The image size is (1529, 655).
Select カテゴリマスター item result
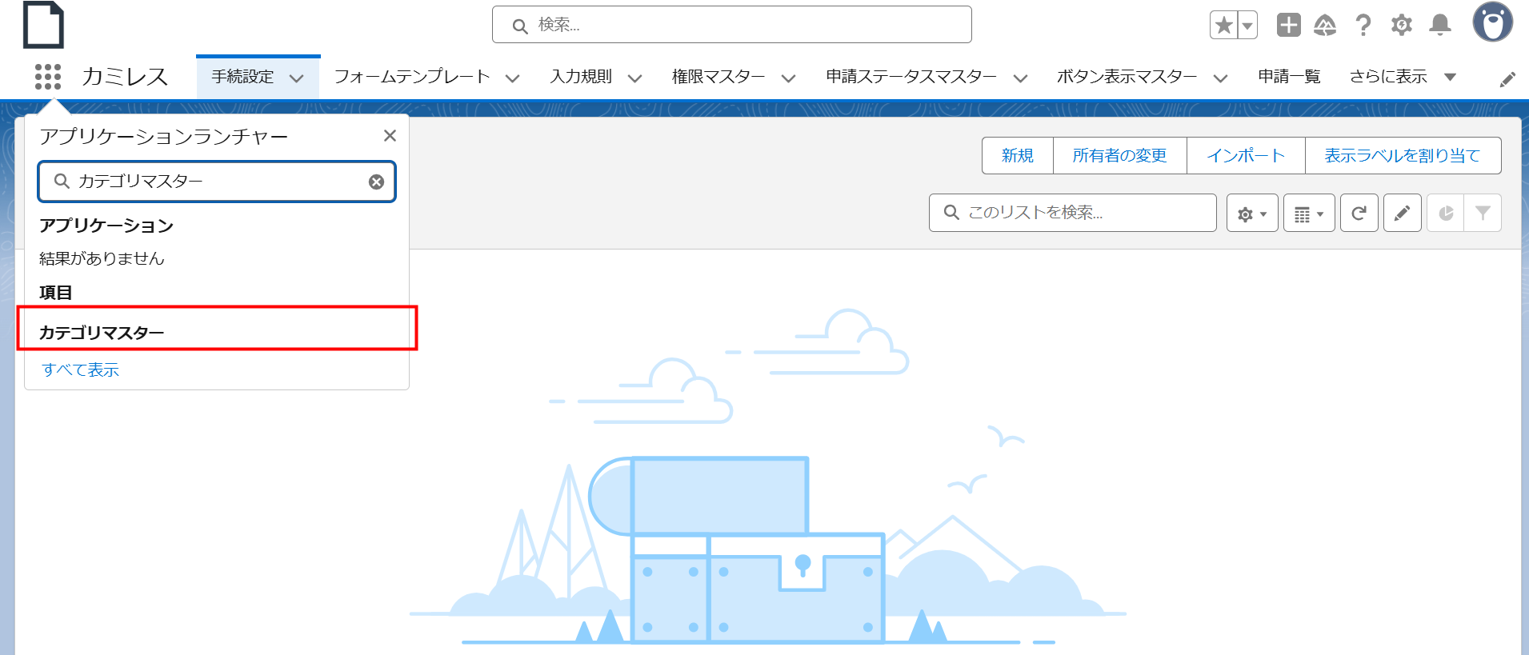click(x=217, y=332)
